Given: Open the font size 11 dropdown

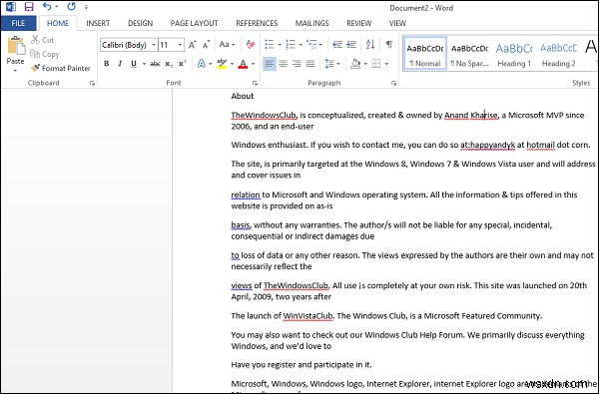Looking at the screenshot, I should click(x=180, y=45).
